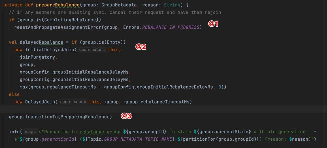Click the else keyword
This screenshot has width=327, height=148.
(14, 94)
